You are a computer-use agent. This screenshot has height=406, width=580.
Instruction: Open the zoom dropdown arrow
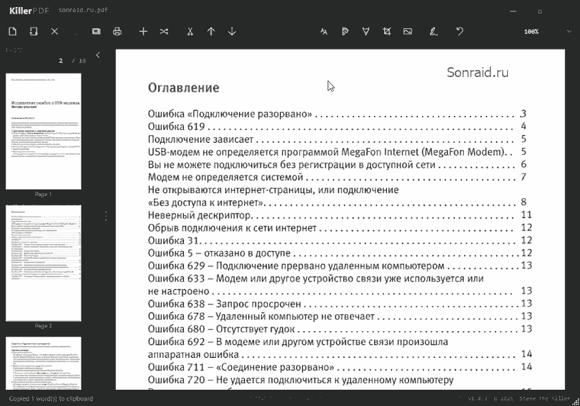[569, 31]
